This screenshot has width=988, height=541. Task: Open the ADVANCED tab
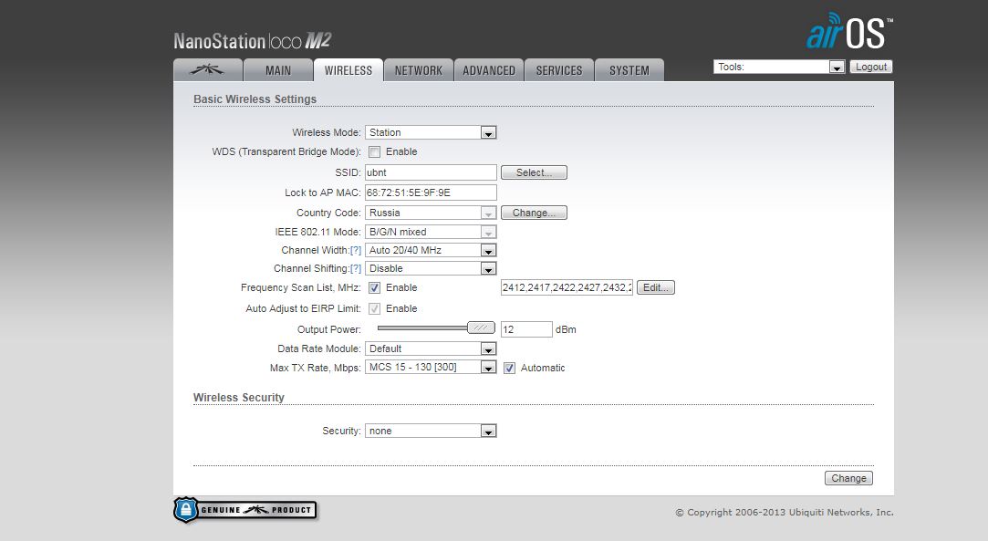(x=489, y=70)
